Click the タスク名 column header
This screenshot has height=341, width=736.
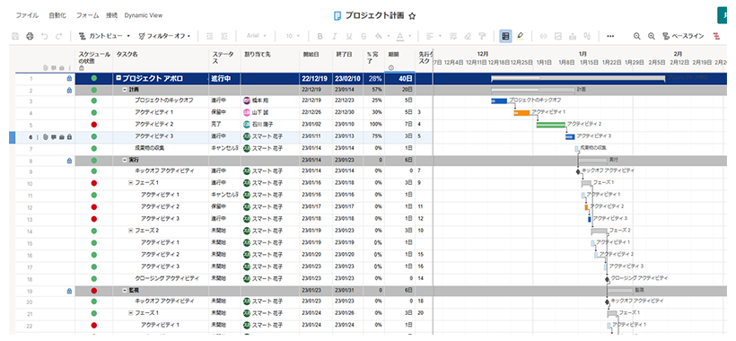[x=161, y=59]
